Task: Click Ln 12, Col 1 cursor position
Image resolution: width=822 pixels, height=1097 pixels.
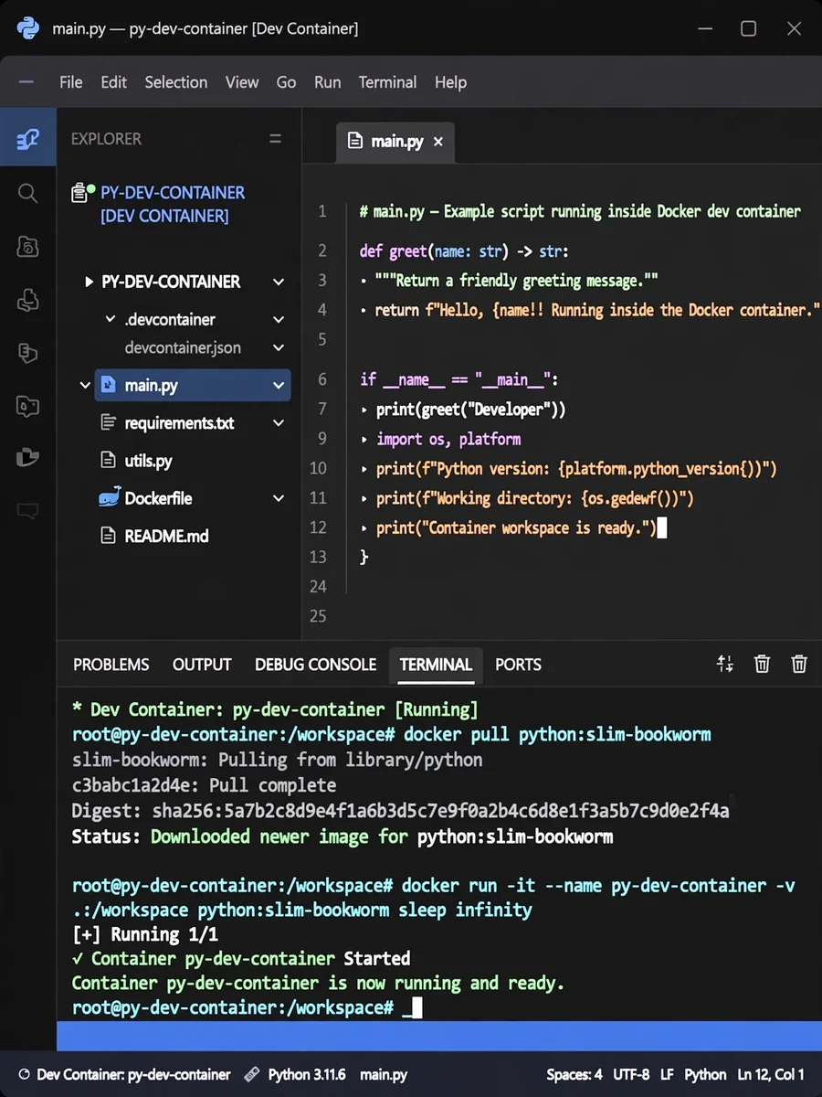Action: 771,1075
